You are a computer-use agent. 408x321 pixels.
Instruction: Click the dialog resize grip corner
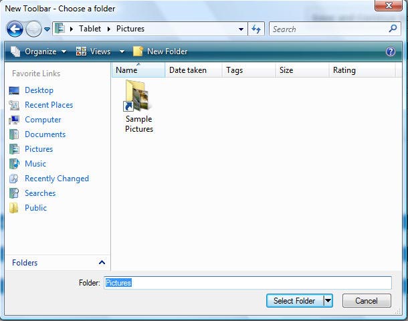[x=398, y=310]
